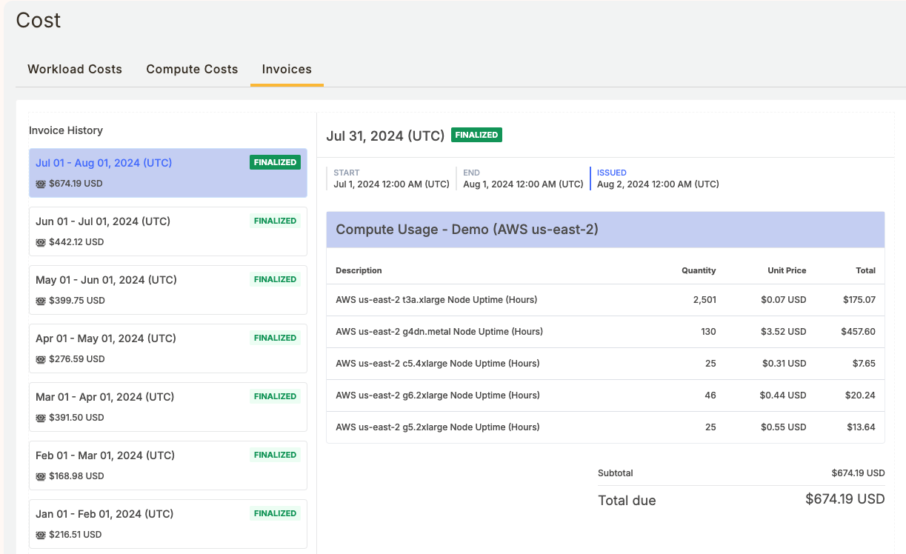The width and height of the screenshot is (906, 554).
Task: Switch to the Workload Costs tab
Action: pos(74,69)
